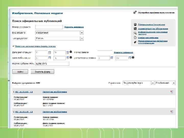The width and height of the screenshot is (184, 138).
Task: Expand the object type dropdown 'Изобретения'
Action: click(82, 33)
